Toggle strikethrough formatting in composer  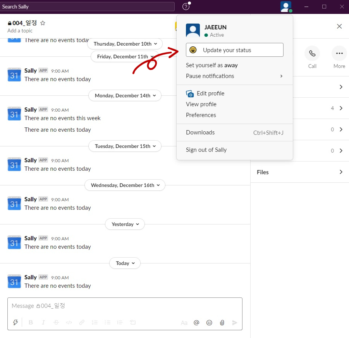[x=56, y=323]
